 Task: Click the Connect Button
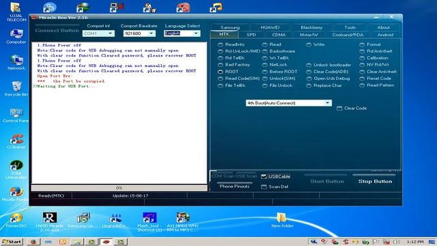pyautogui.click(x=57, y=30)
